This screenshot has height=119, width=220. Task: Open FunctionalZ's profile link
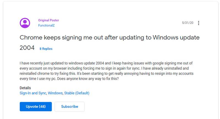[46, 25]
